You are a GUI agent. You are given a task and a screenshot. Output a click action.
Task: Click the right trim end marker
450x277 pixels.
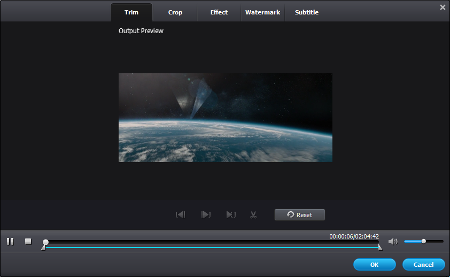click(x=381, y=248)
